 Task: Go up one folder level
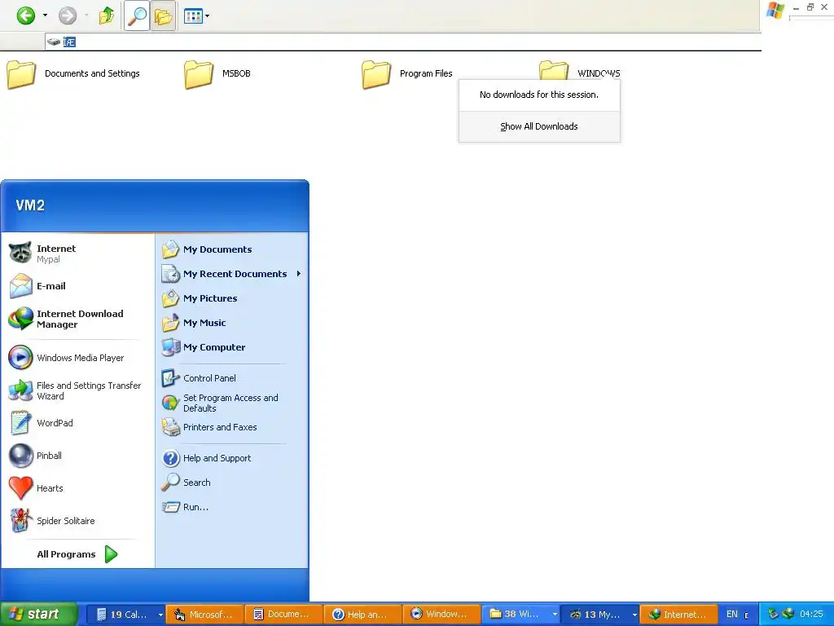click(107, 15)
